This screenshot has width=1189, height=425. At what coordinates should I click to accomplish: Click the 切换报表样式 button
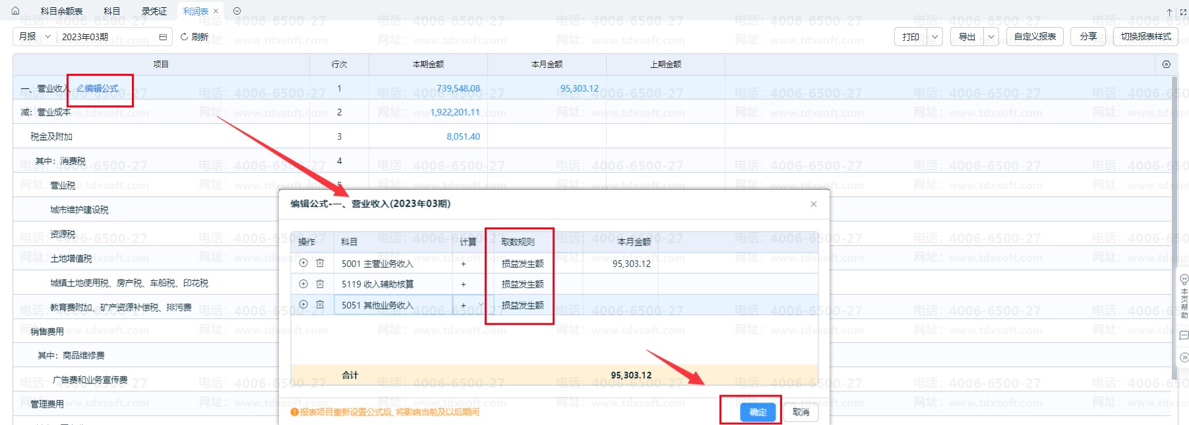1145,37
